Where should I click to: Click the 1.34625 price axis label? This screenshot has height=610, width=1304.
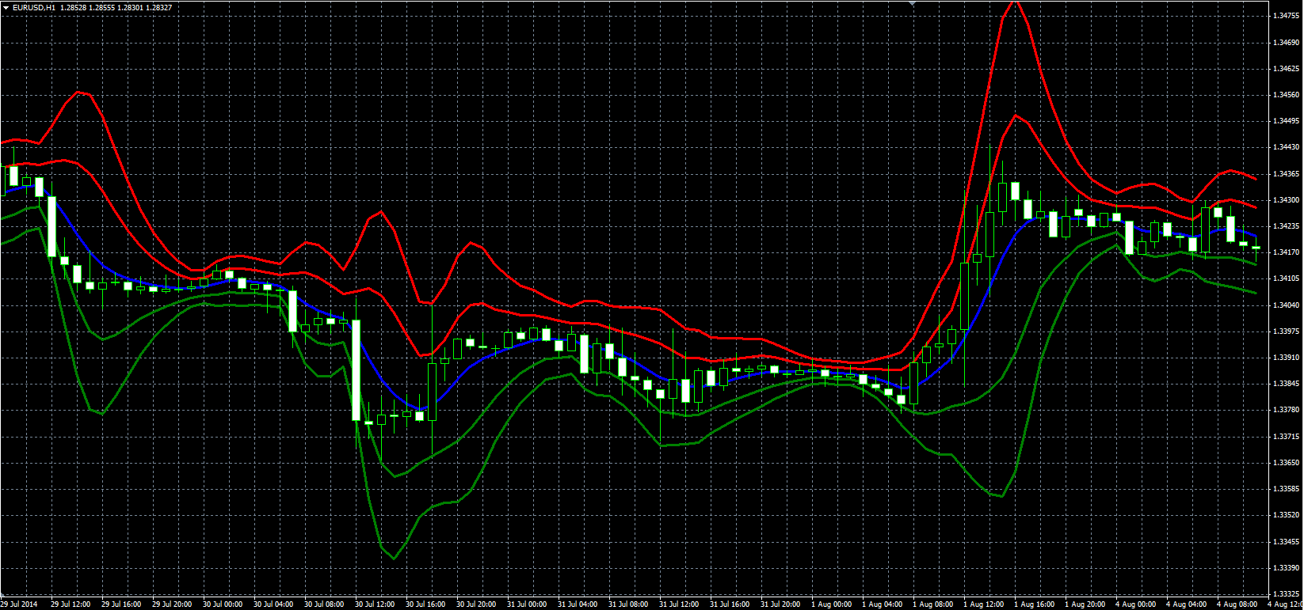tap(1287, 69)
